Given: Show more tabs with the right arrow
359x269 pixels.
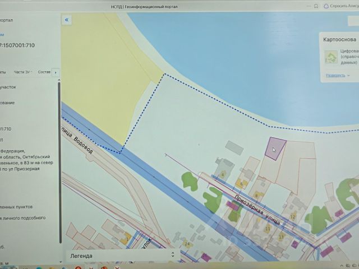Looking at the screenshot, I should (x=56, y=73).
